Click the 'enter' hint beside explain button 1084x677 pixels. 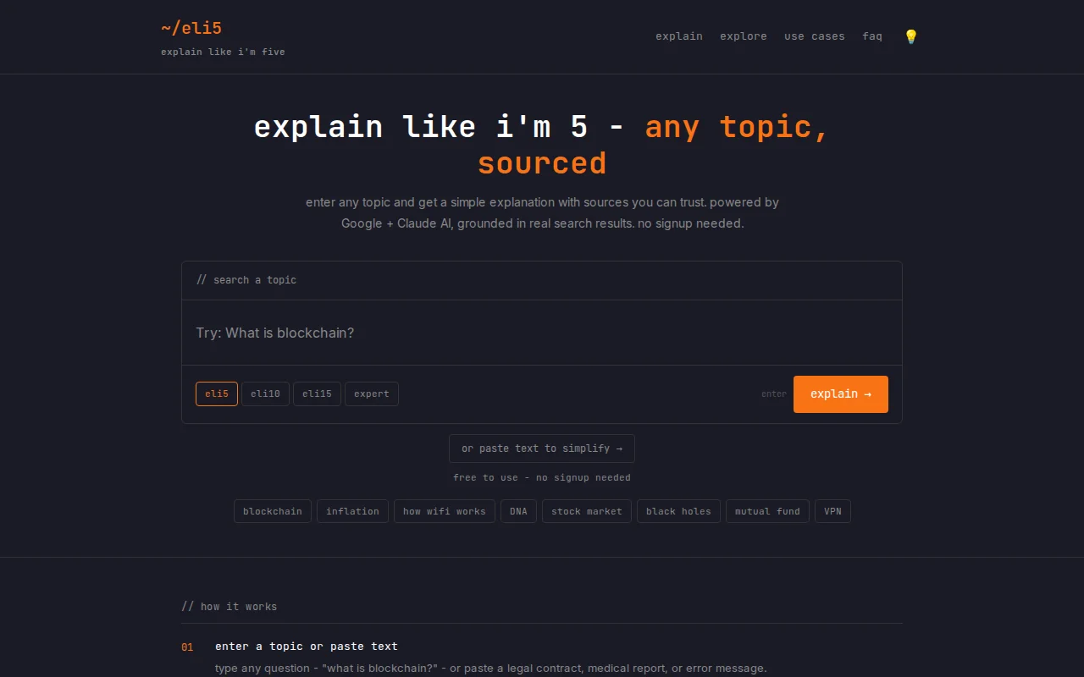click(x=774, y=394)
